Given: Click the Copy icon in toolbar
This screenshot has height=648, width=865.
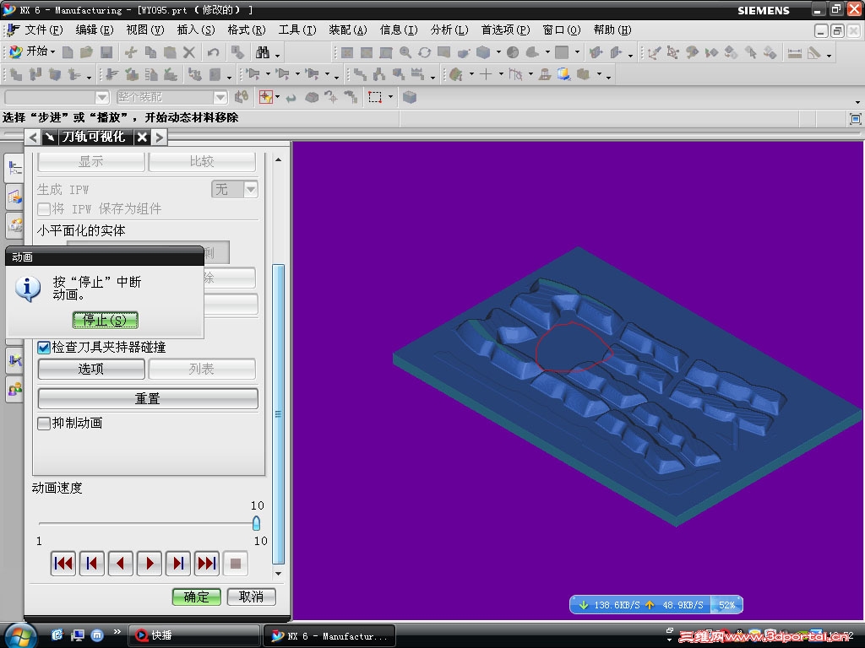Looking at the screenshot, I should point(150,52).
